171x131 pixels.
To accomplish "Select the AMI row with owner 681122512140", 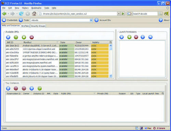I will click(57, 53).
